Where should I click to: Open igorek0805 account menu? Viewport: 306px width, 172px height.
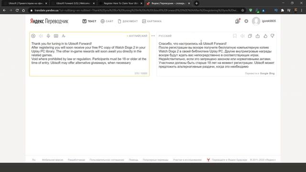click(269, 21)
